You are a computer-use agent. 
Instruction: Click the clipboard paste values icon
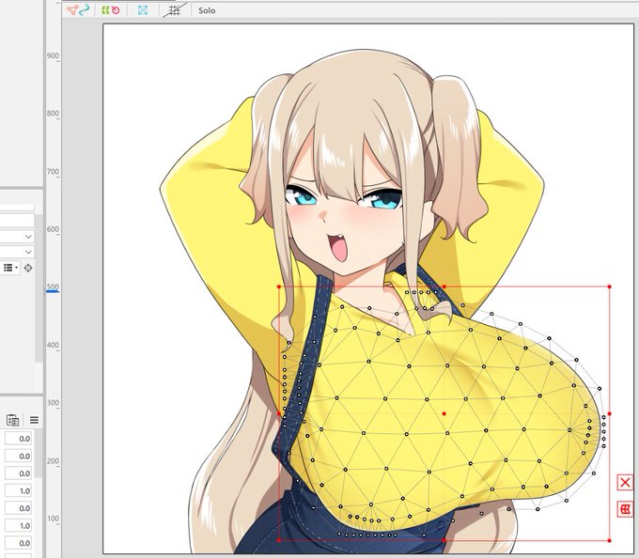point(12,420)
